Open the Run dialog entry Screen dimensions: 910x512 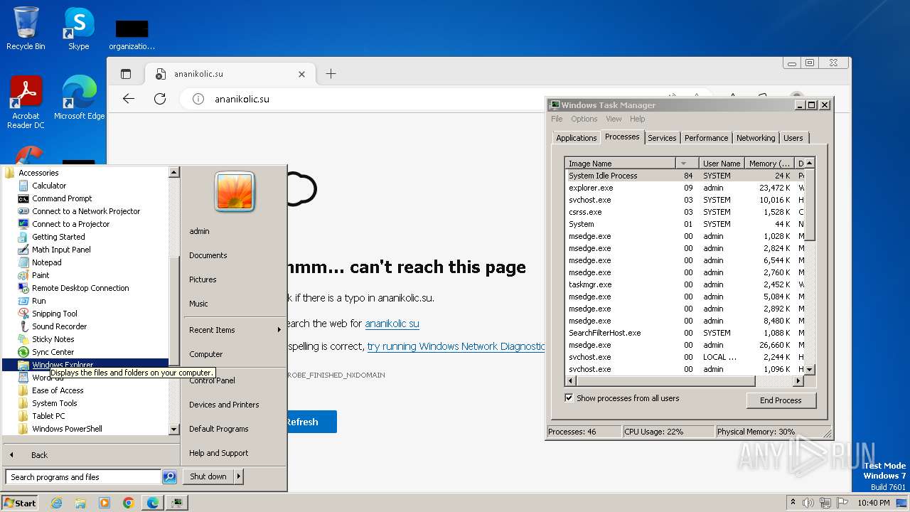38,301
